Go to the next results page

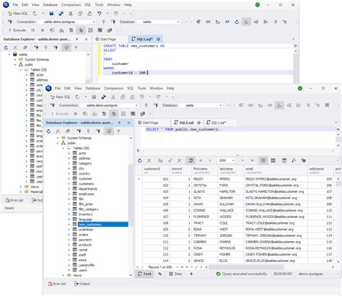pos(242,160)
